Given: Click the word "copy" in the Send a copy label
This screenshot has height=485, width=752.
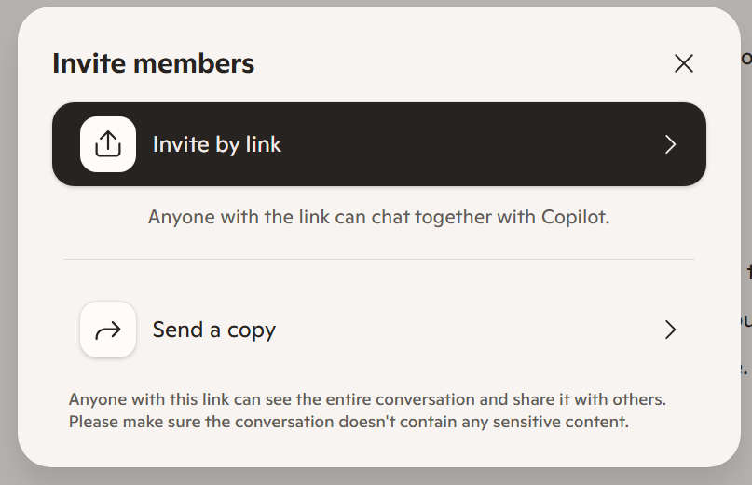Looking at the screenshot, I should click(x=252, y=330).
